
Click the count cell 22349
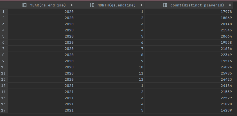(189, 55)
